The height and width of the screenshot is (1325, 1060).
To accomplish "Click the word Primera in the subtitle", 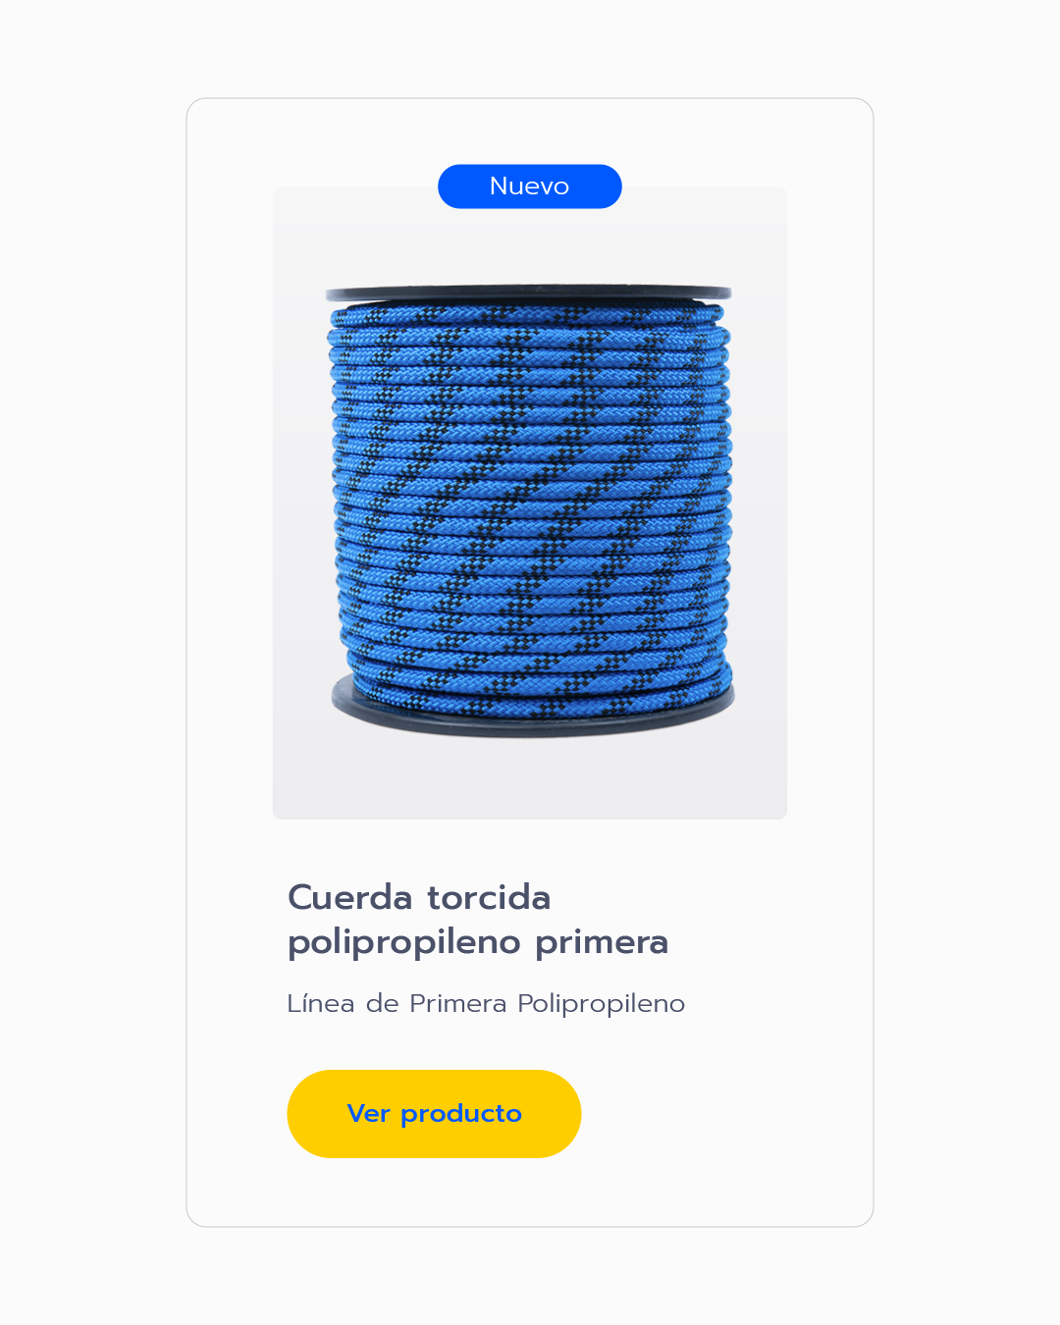I will pos(458,1003).
